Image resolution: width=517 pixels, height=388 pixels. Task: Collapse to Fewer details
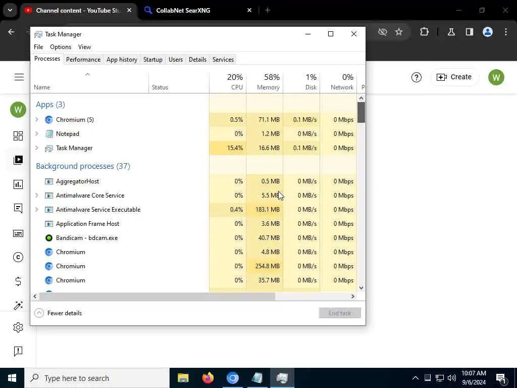[58, 313]
